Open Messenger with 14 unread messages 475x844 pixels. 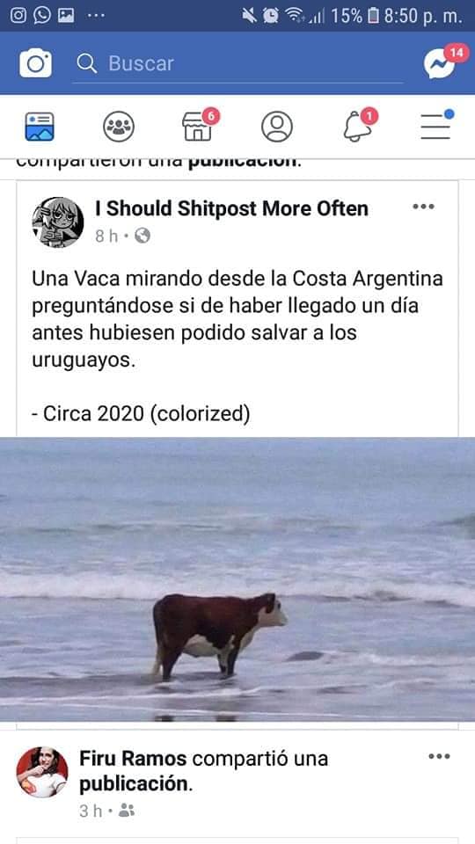441,63
